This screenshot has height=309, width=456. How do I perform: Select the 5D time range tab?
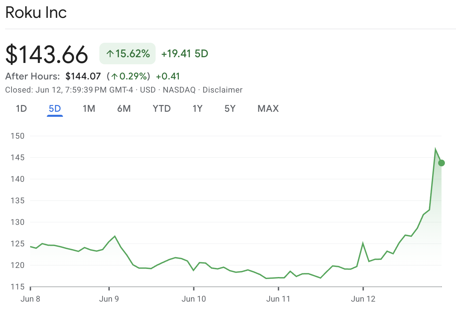[x=55, y=108]
